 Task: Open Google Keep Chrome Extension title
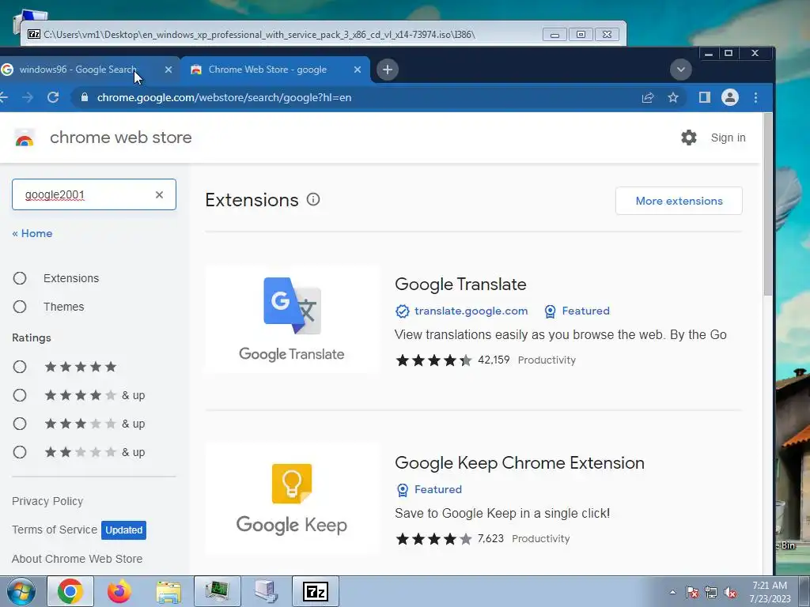pyautogui.click(x=519, y=463)
